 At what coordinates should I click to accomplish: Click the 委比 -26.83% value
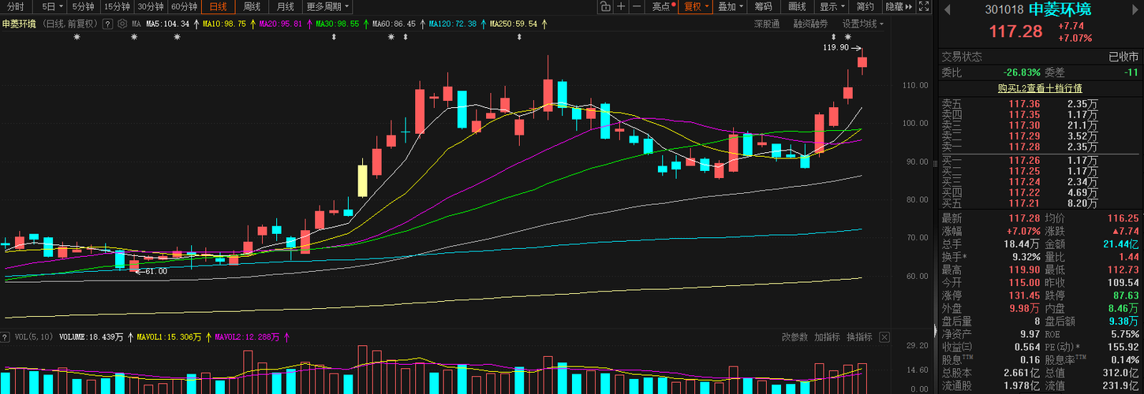(1023, 72)
